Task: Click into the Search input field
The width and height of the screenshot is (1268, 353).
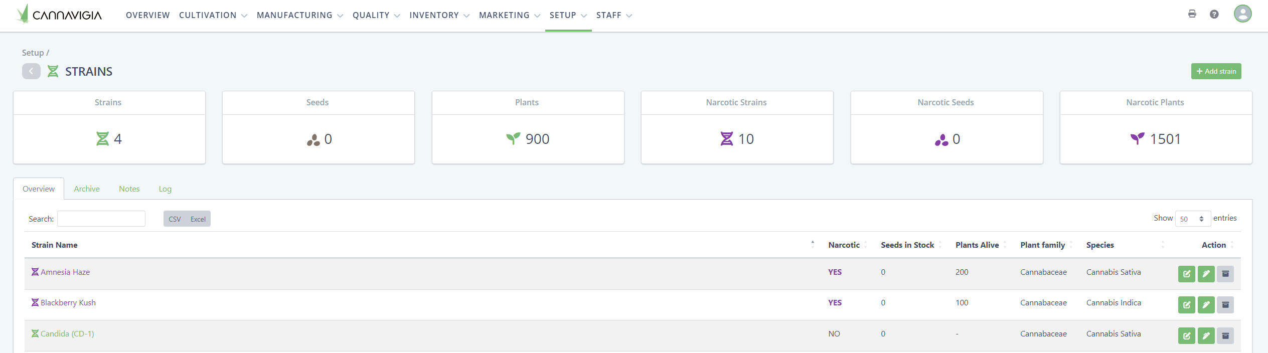Action: pos(101,219)
